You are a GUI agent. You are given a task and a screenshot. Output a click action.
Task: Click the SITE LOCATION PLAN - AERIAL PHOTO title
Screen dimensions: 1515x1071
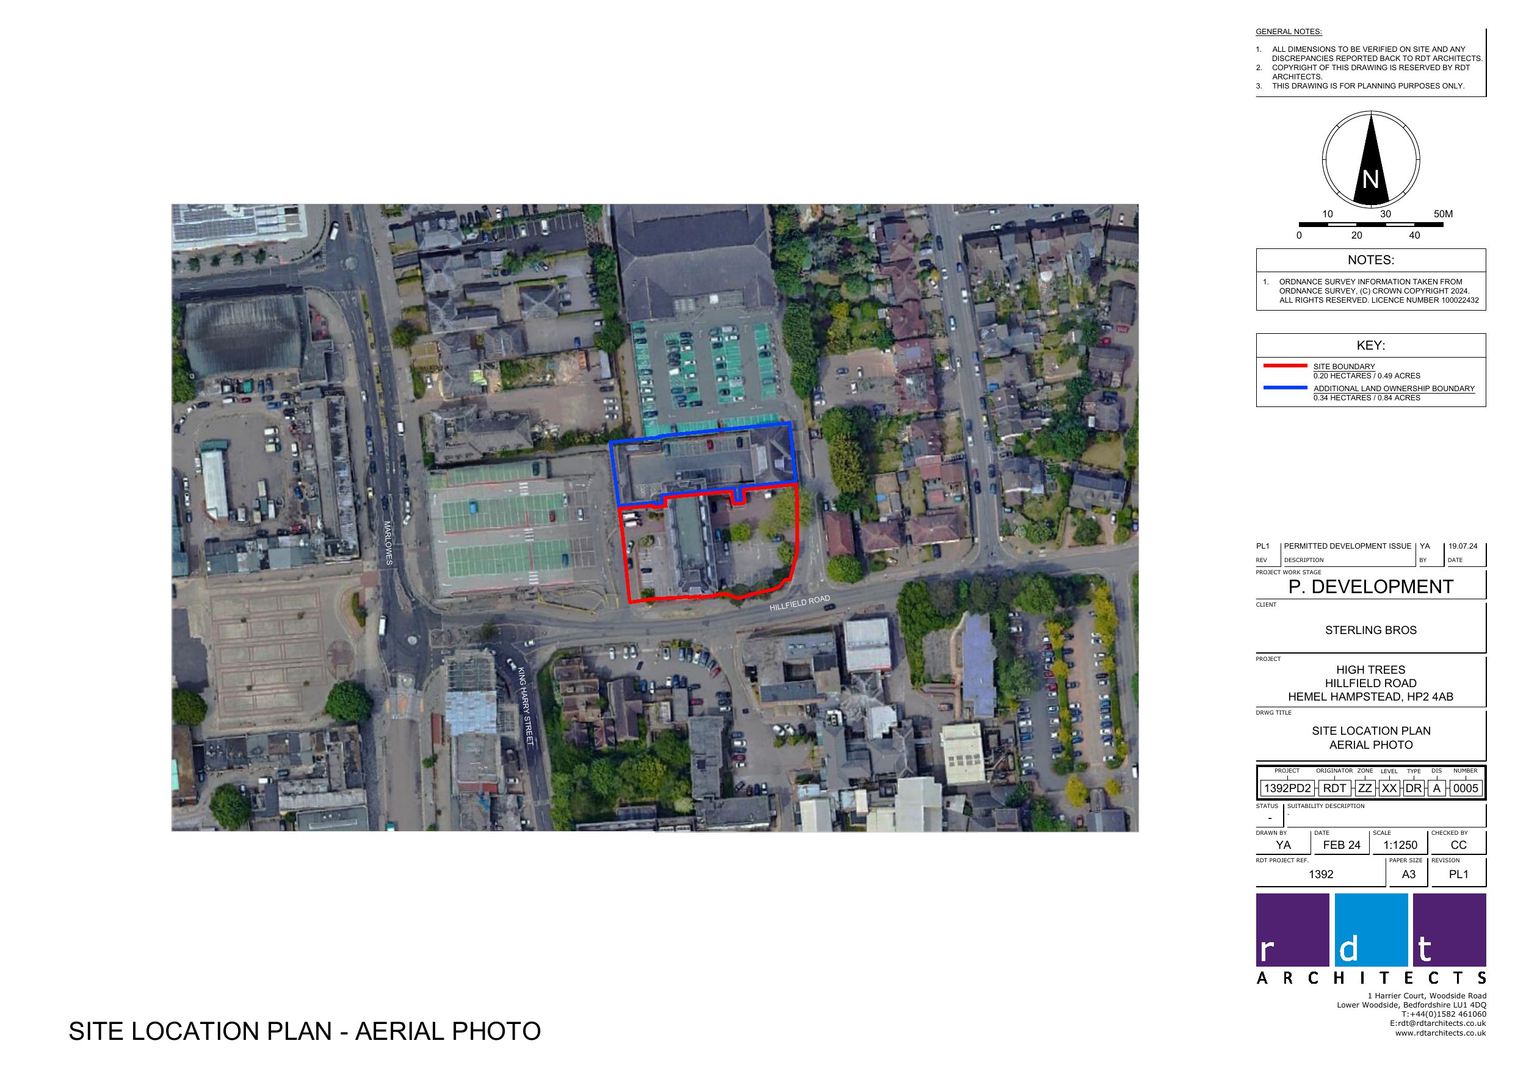coord(304,1031)
